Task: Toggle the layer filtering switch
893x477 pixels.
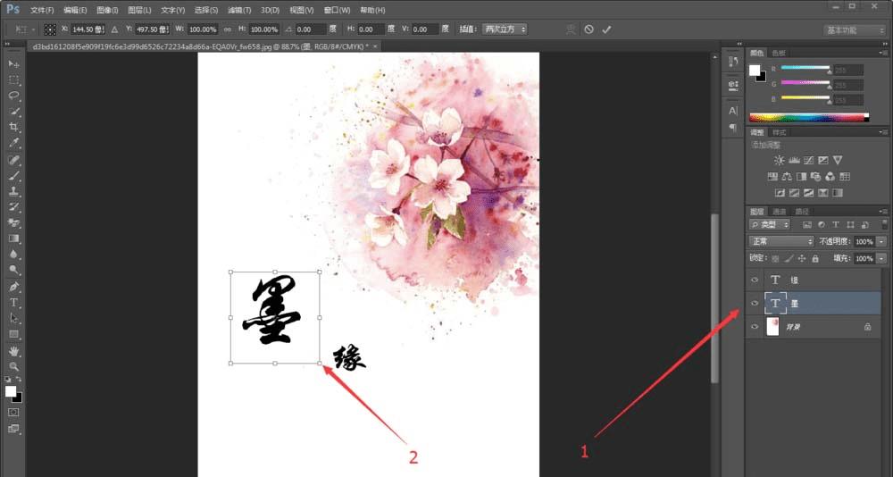Action: click(x=884, y=224)
